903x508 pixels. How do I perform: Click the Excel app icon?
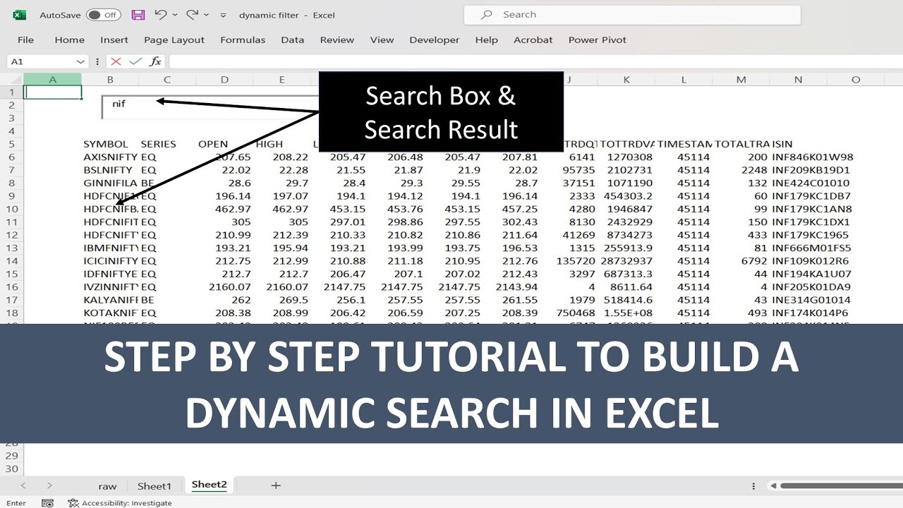19,15
